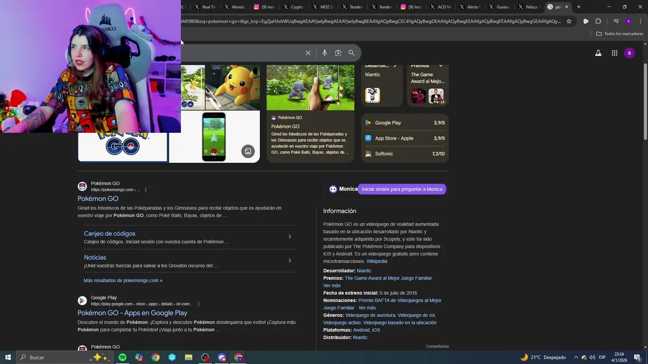Open the volume control in system tray
This screenshot has height=364, width=648.
pos(592,357)
